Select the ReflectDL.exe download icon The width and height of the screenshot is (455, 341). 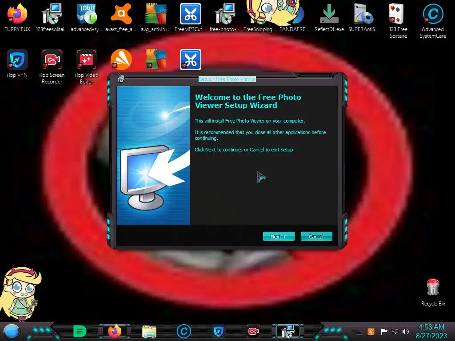pos(329,17)
